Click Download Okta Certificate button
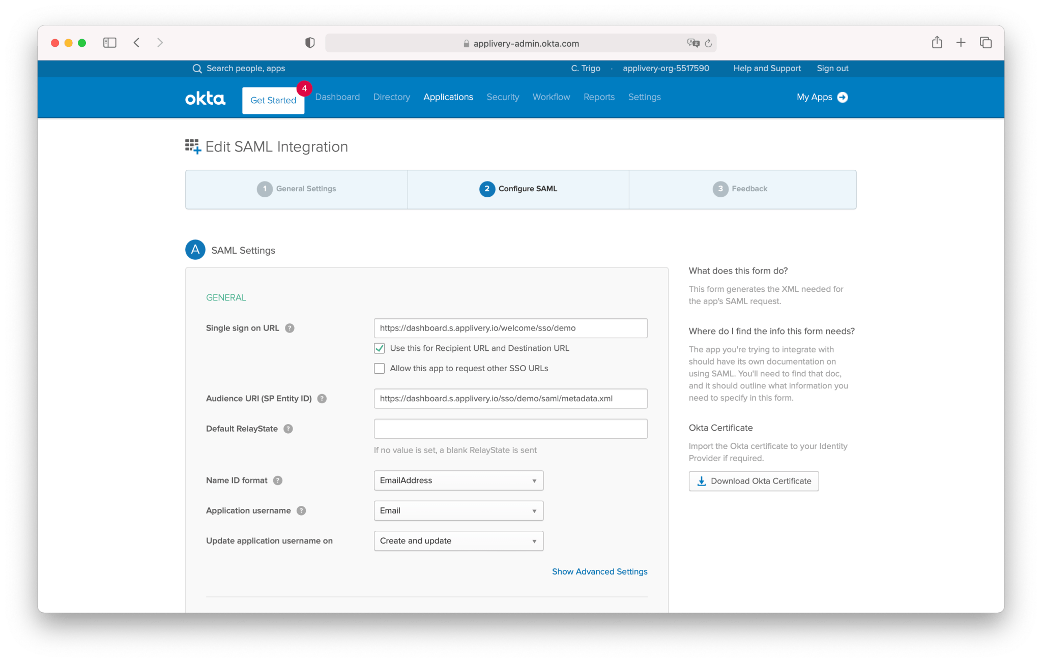This screenshot has width=1042, height=662. pyautogui.click(x=754, y=481)
